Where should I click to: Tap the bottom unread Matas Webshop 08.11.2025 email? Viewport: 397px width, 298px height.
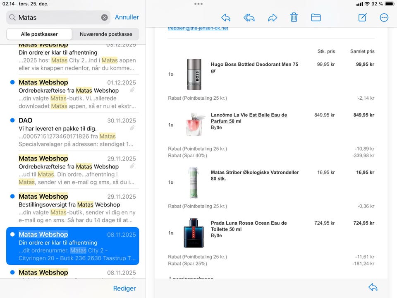(73, 272)
